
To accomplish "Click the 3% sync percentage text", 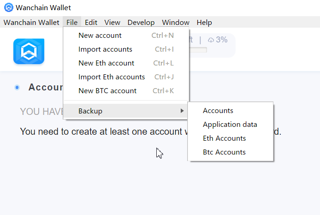I will tap(222, 40).
